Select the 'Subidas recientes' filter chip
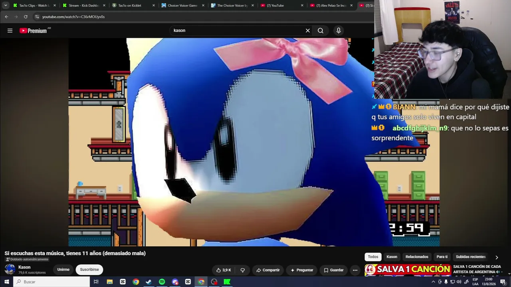511x287 pixels. [471, 257]
